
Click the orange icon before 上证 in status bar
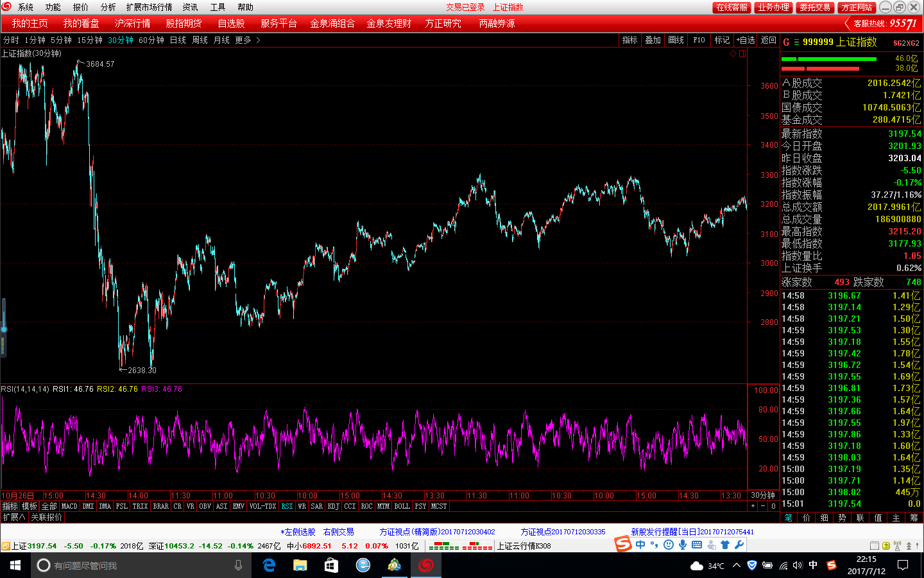coord(5,546)
